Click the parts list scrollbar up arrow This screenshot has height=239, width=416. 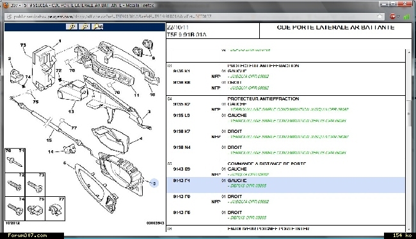pyautogui.click(x=409, y=52)
